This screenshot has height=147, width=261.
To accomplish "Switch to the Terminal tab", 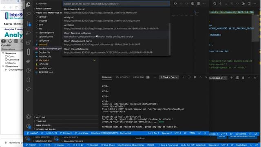I will coord(107,77).
